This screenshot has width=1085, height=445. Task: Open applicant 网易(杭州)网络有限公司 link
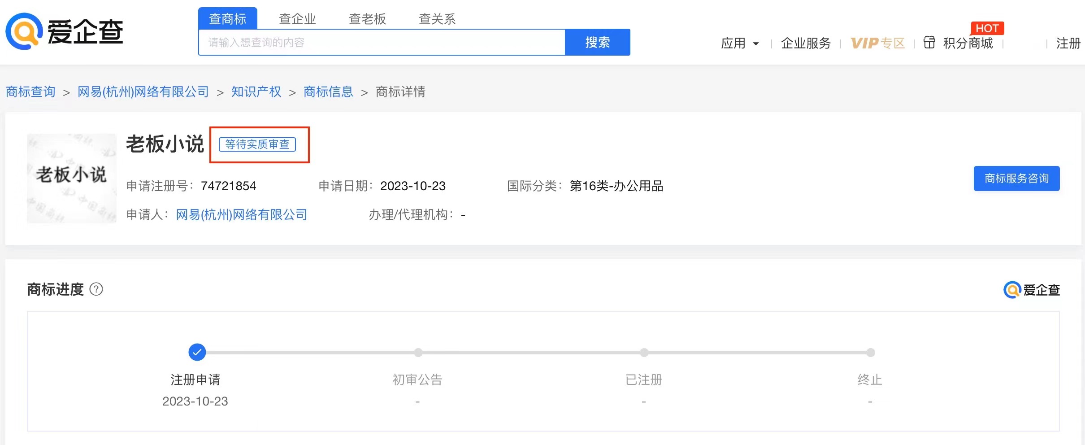pyautogui.click(x=241, y=215)
